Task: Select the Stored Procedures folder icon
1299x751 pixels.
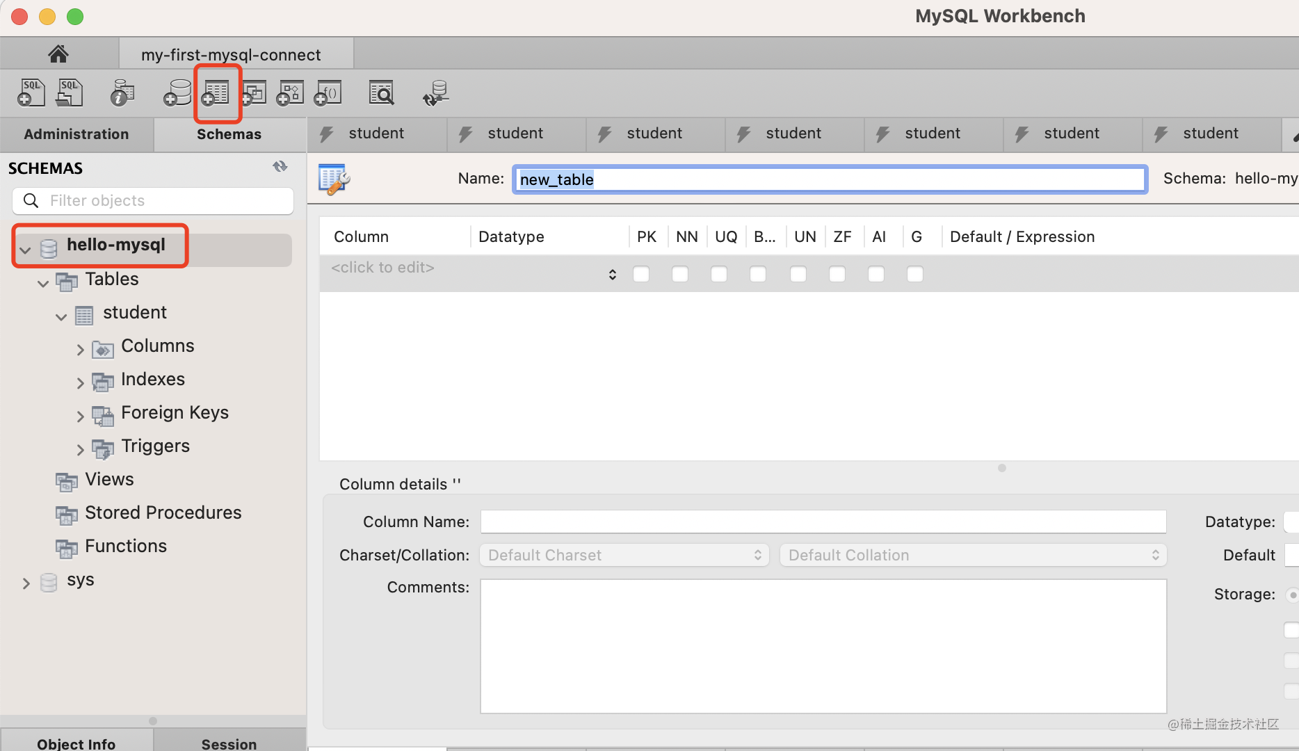Action: click(67, 515)
